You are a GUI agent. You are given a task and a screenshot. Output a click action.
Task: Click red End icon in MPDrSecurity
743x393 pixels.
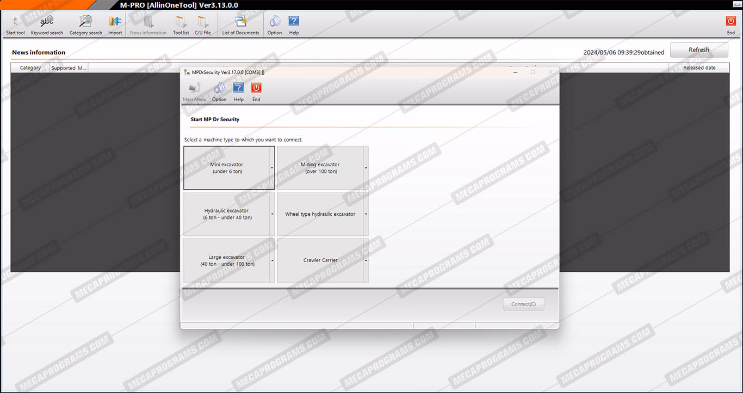(x=256, y=91)
